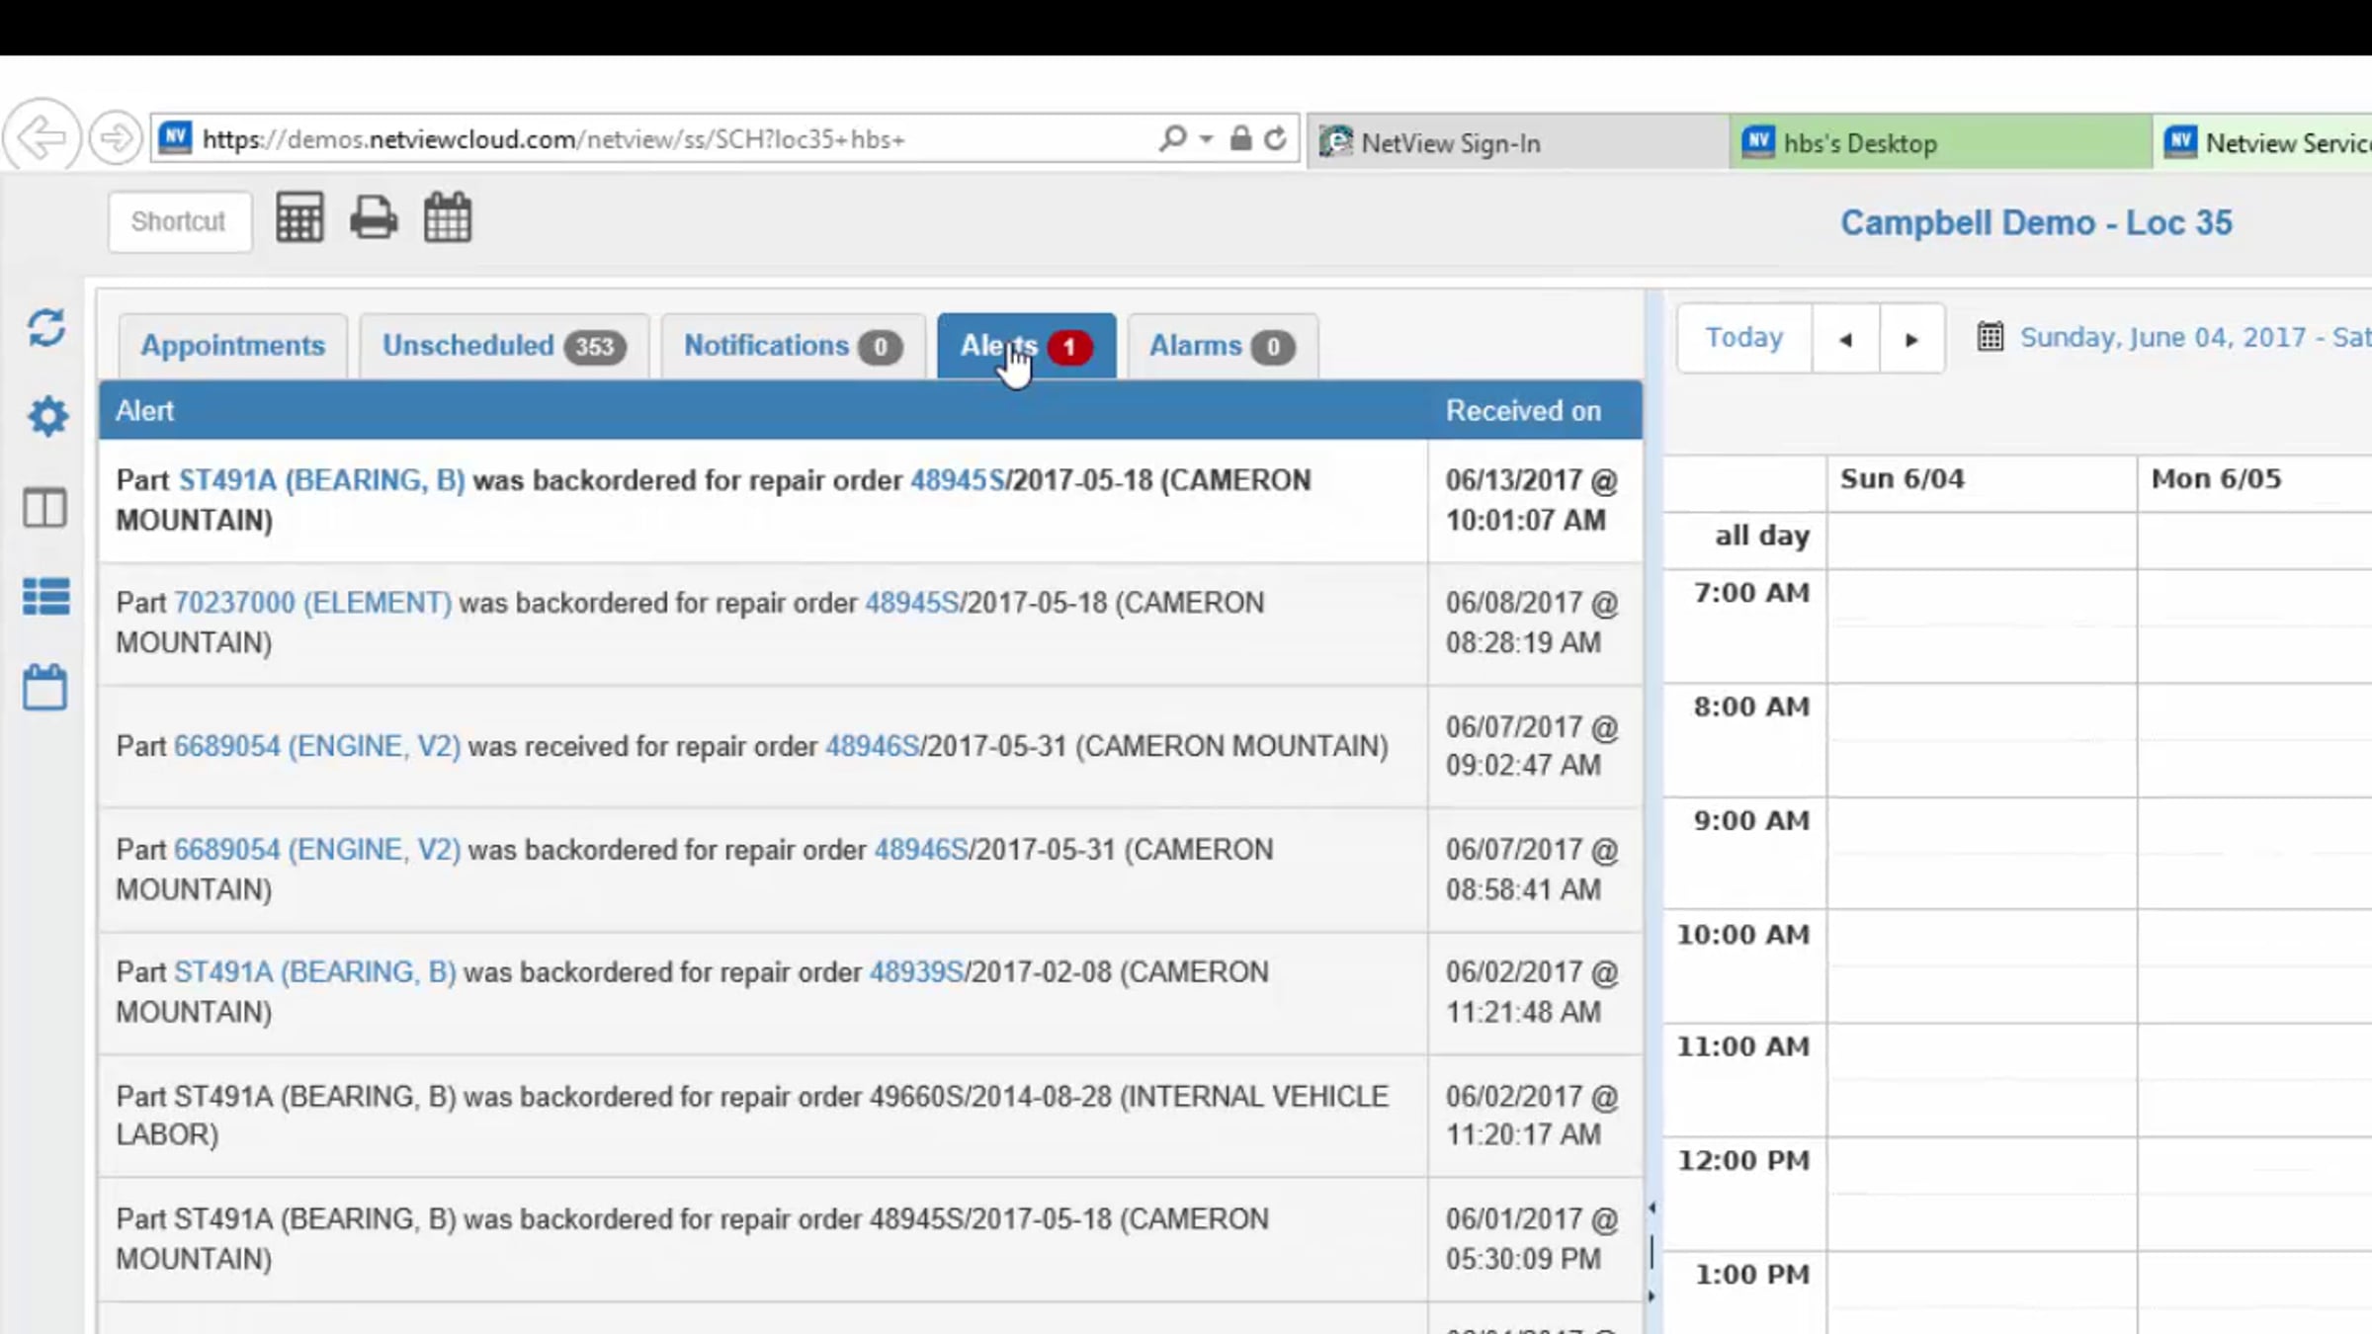2372x1334 pixels.
Task: Open the Alarms tab
Action: (x=1222, y=346)
